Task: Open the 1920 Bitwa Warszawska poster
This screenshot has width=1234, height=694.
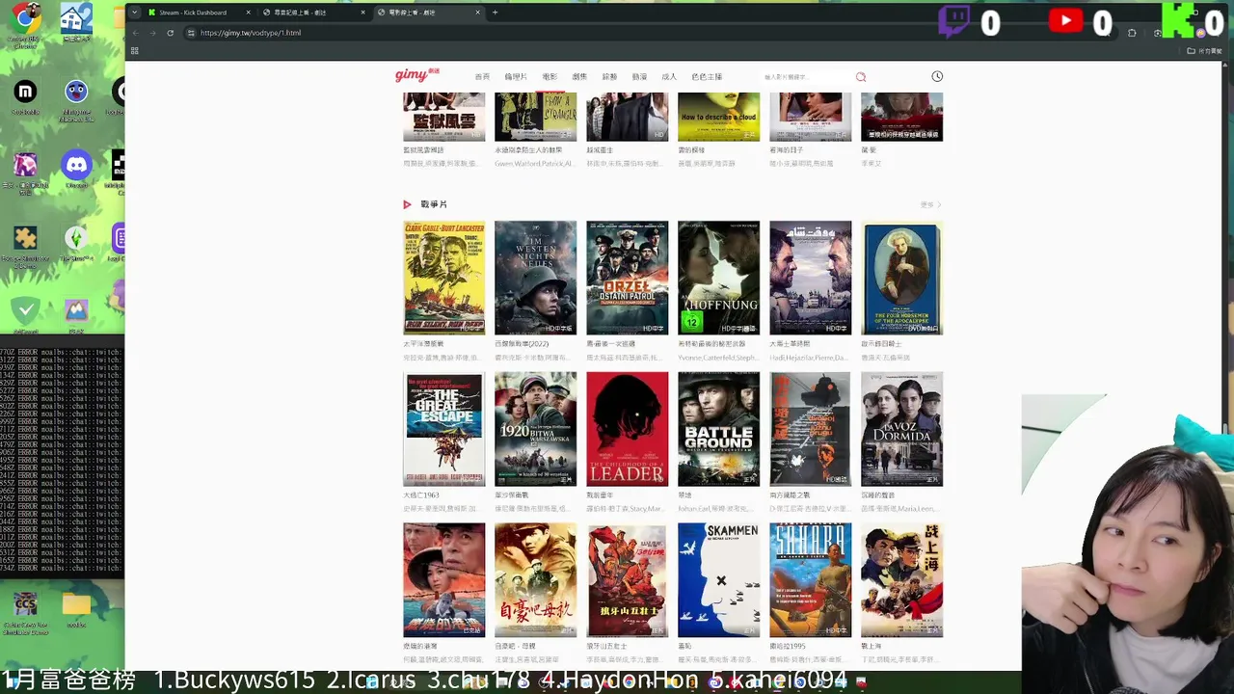Action: pos(536,429)
